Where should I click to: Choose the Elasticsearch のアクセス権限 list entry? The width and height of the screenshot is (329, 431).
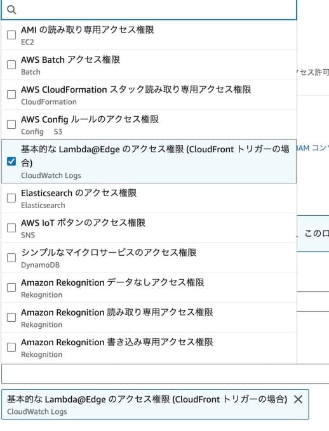pyautogui.click(x=149, y=198)
